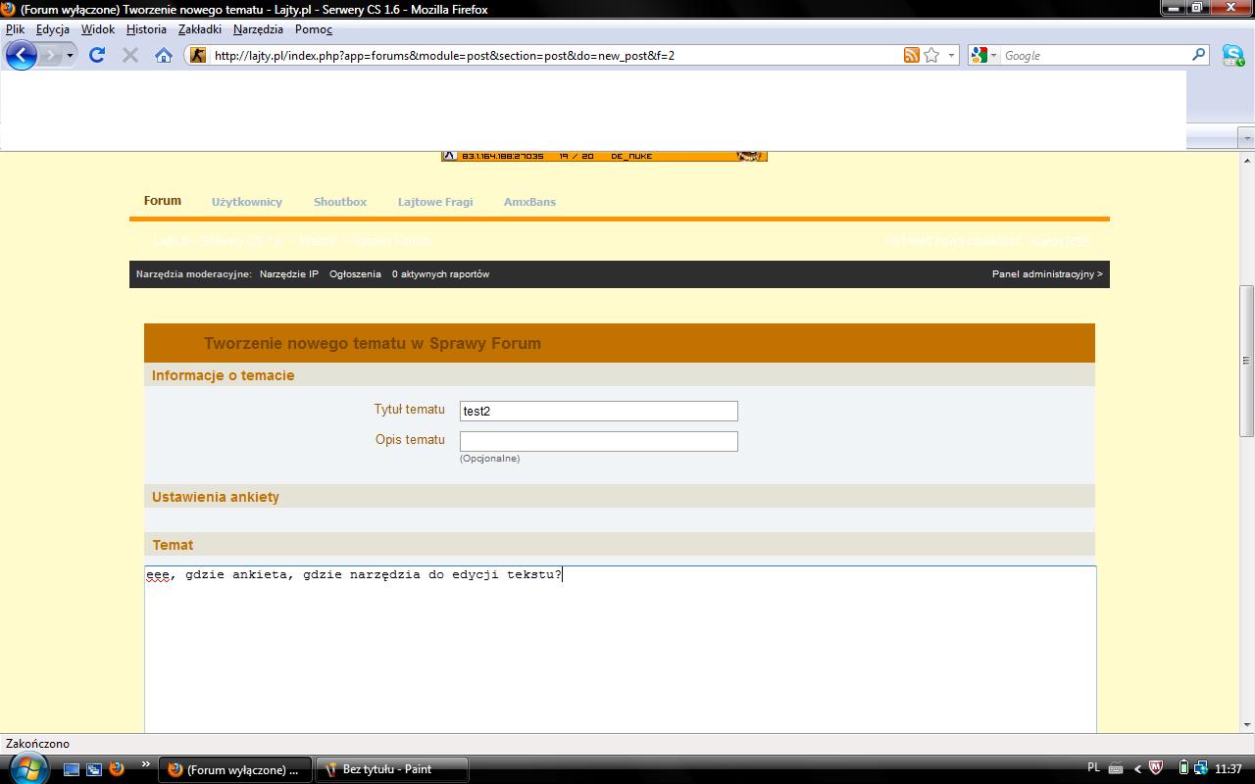Open the Zakładki menu
1255x784 pixels.
(199, 29)
